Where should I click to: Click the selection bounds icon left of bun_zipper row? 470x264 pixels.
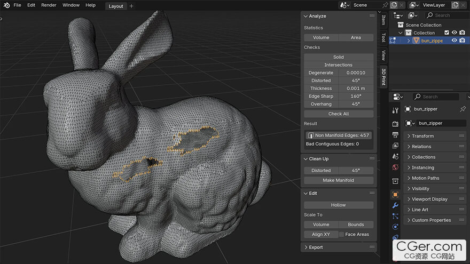393,41
